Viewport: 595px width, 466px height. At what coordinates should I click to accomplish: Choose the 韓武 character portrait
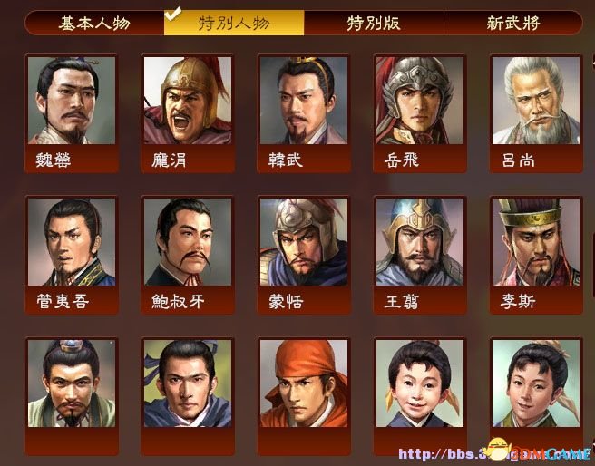coord(304,113)
